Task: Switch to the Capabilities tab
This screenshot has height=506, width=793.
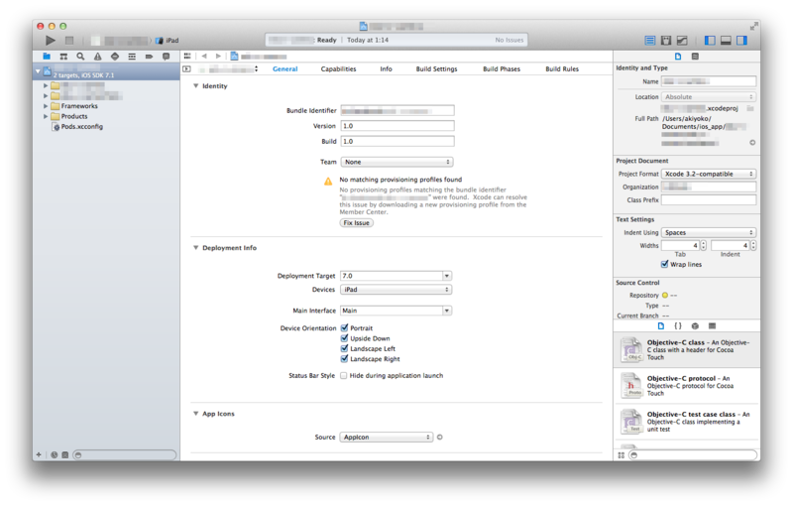Action: (338, 68)
